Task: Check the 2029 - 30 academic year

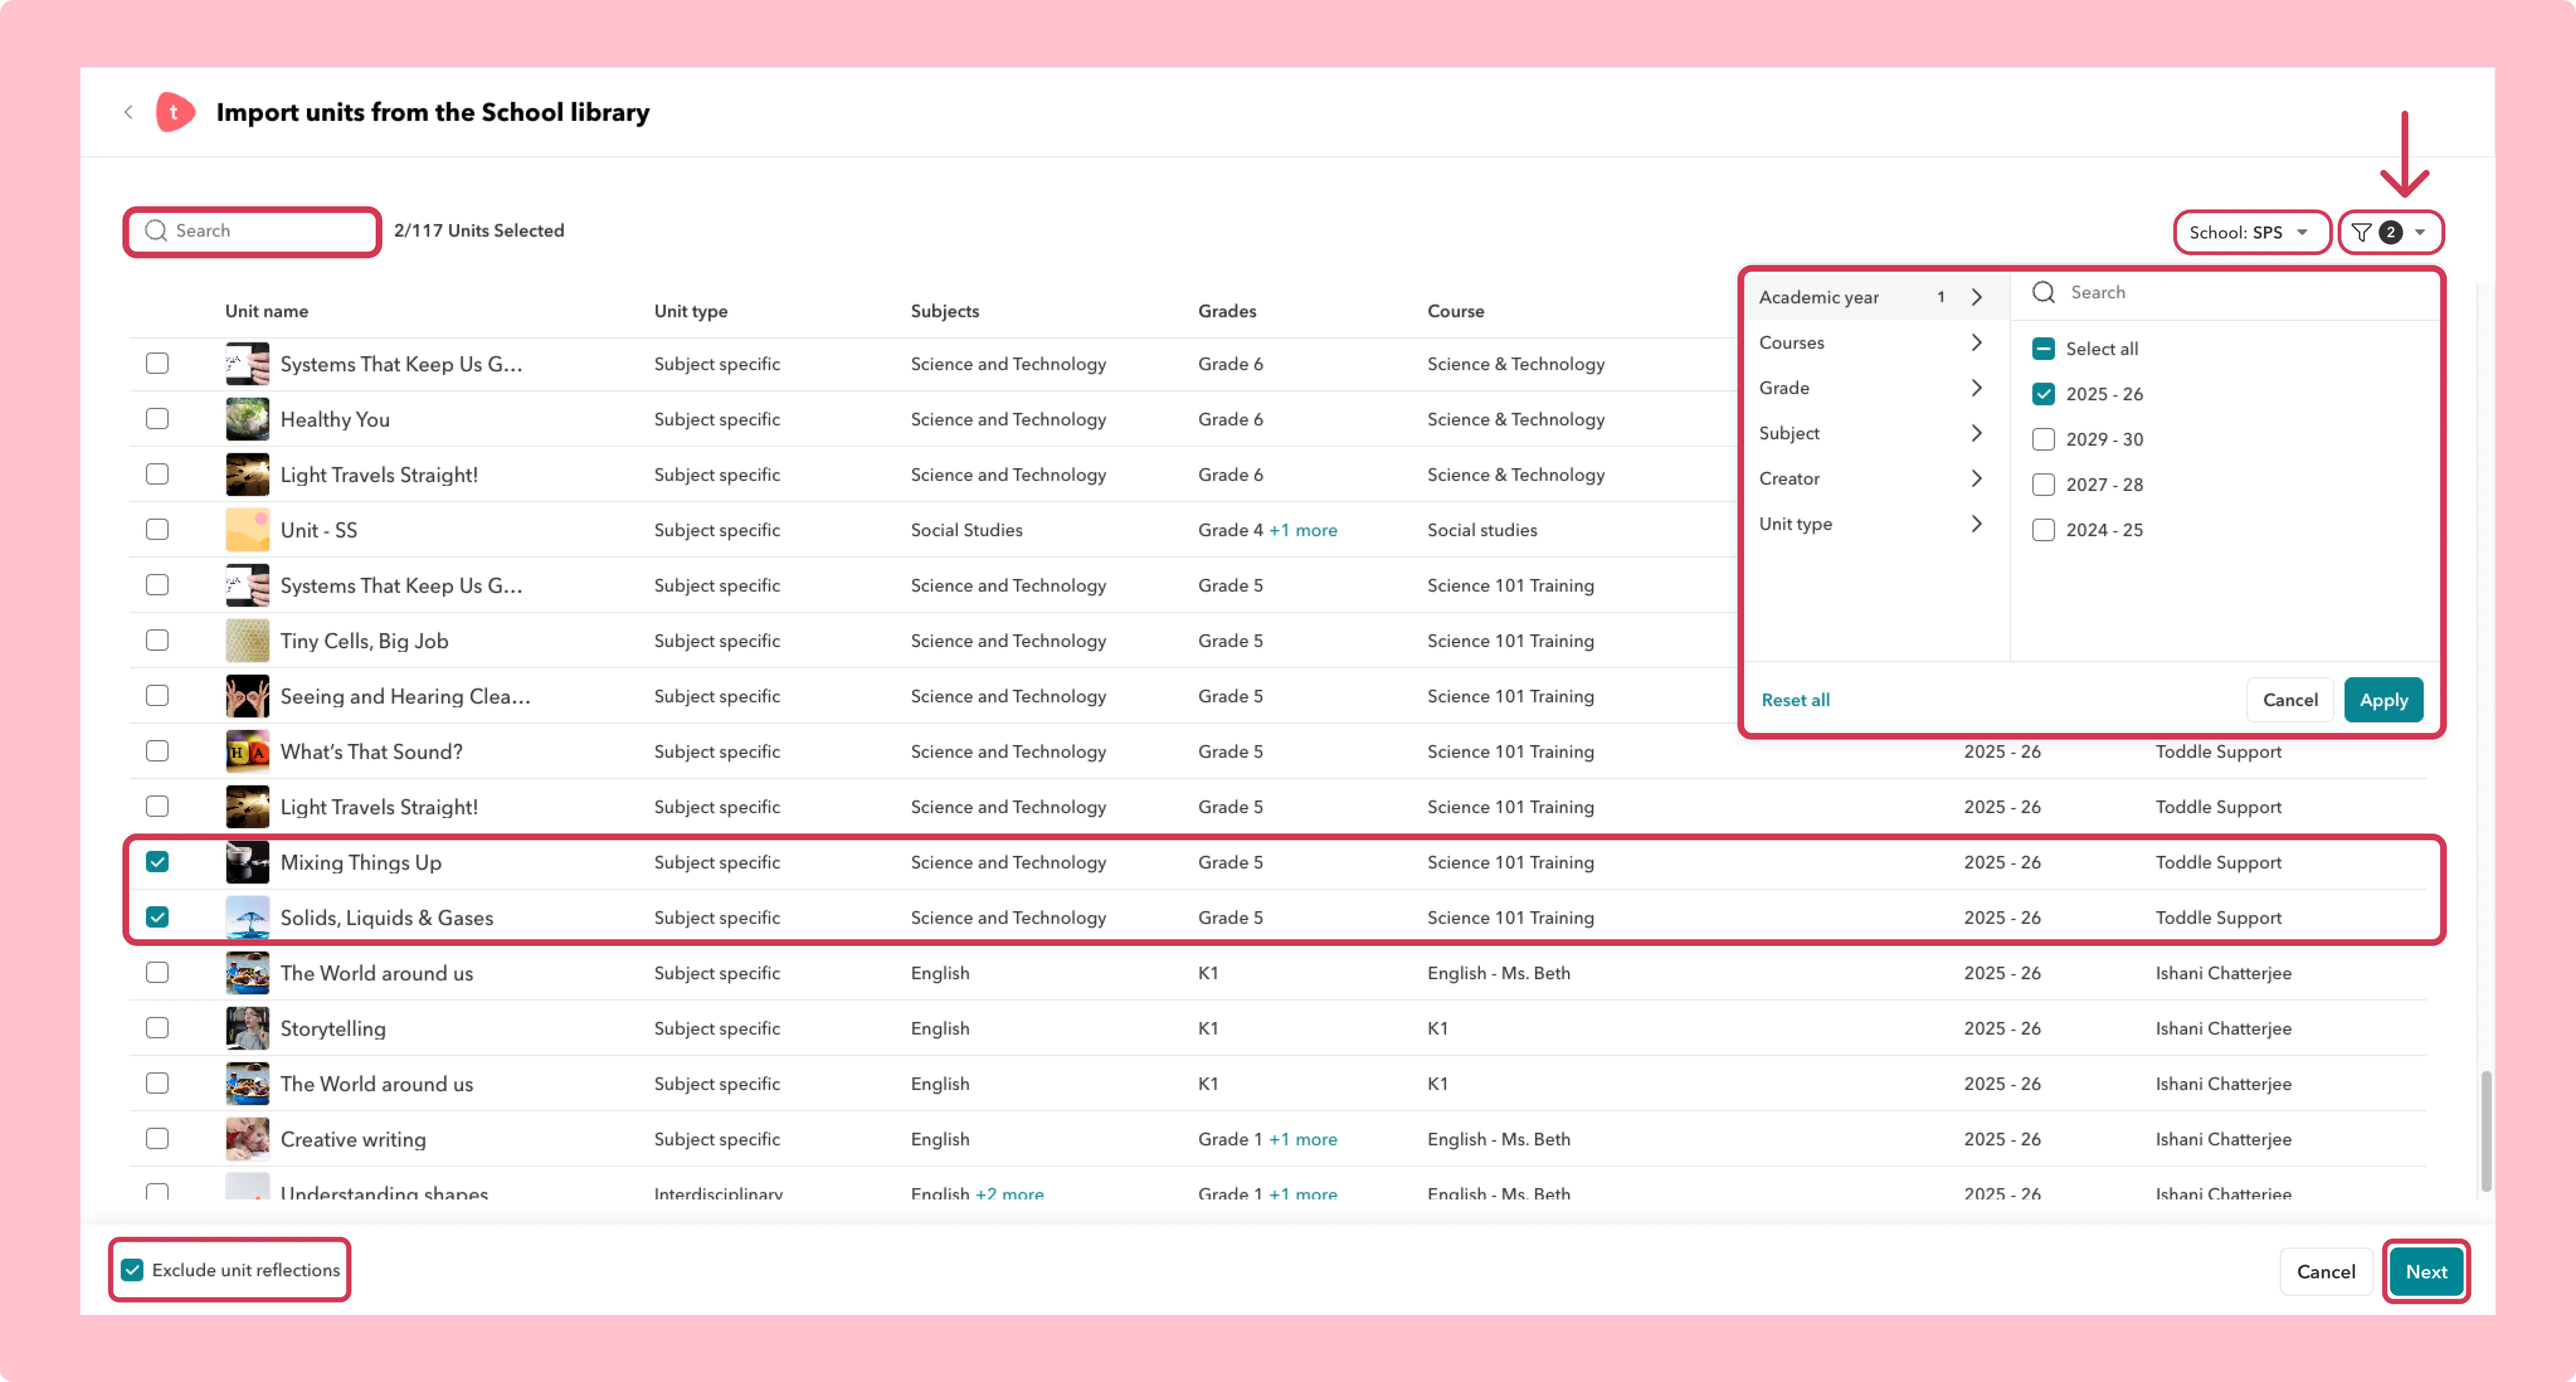Action: point(2043,440)
